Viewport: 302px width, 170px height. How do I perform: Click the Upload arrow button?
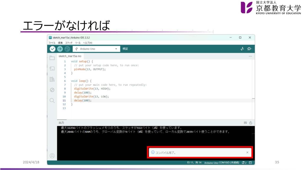click(60, 49)
